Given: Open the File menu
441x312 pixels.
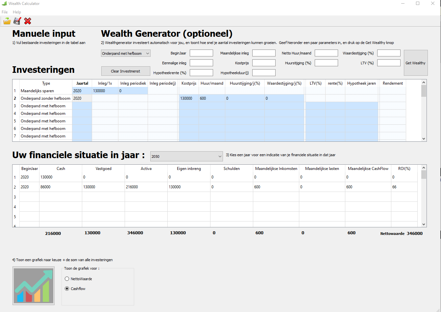Looking at the screenshot, I should point(5,12).
